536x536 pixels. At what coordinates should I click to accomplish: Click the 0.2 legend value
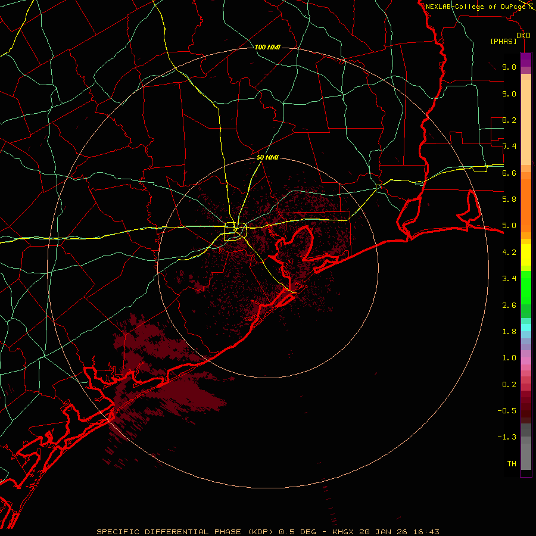click(509, 385)
